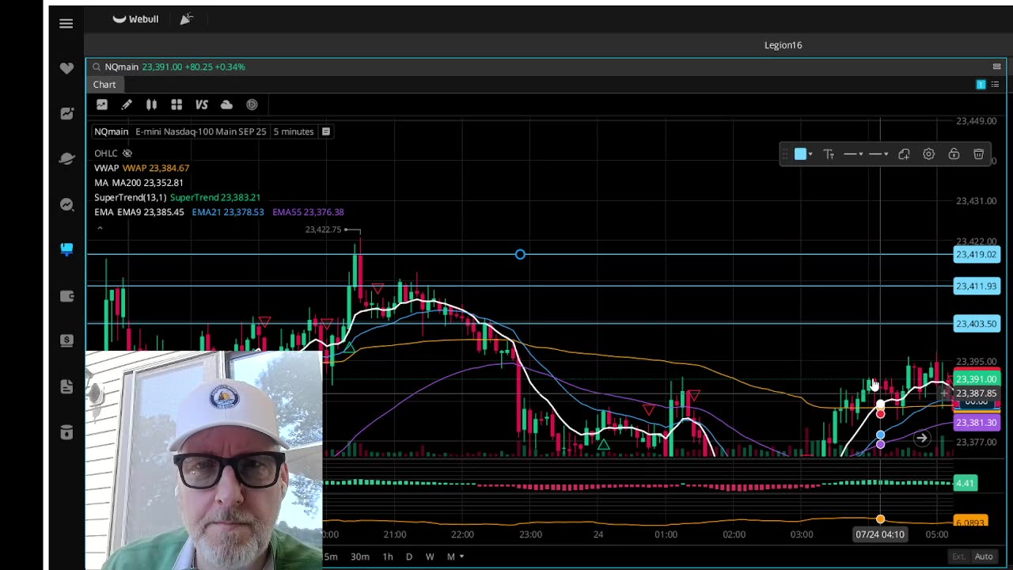
Task: Click the green 4.41 indicator value tag
Action: [965, 483]
